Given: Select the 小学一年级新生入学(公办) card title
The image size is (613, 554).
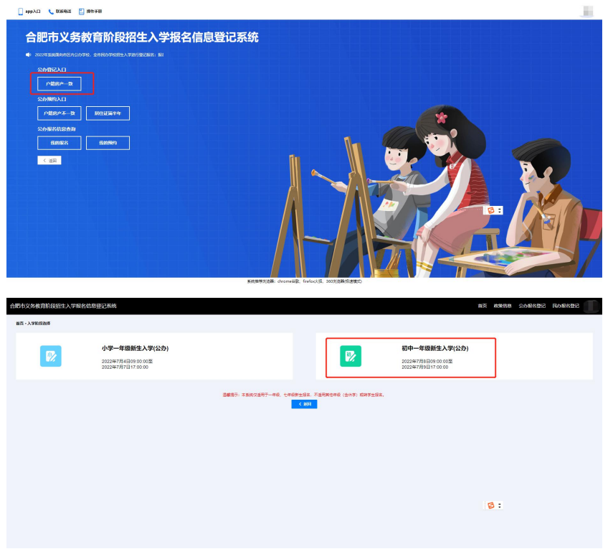Looking at the screenshot, I should (x=136, y=349).
